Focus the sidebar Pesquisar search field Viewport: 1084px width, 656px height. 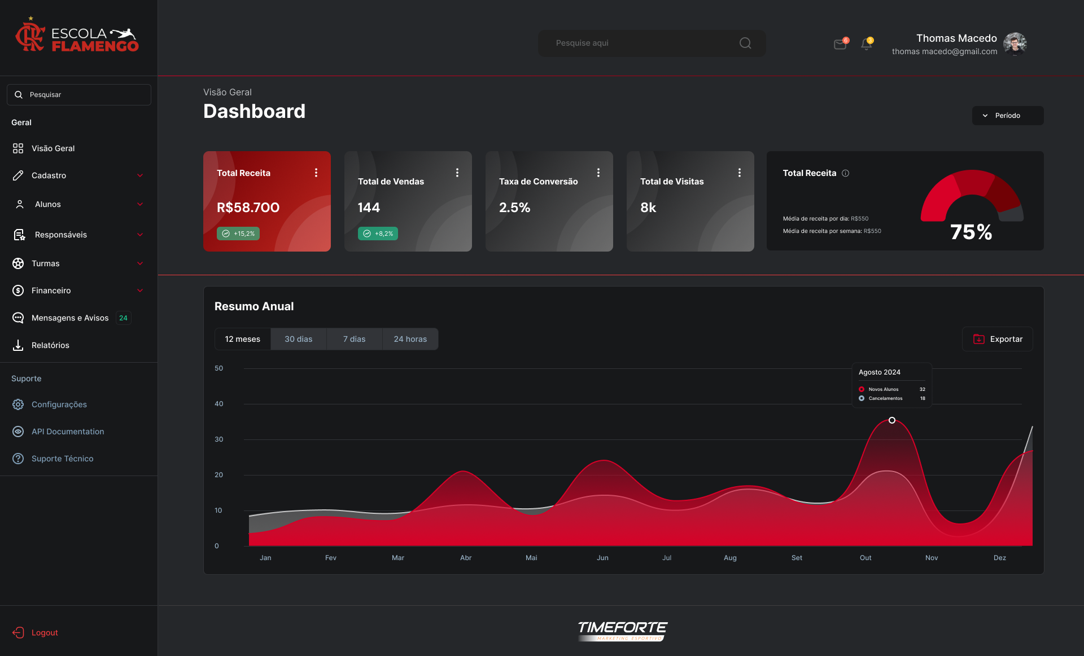(79, 95)
